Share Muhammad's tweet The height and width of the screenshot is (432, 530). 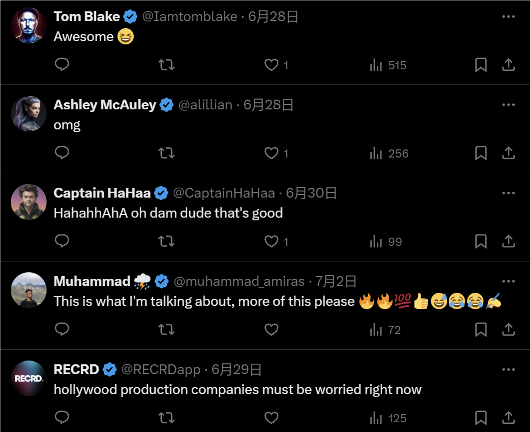click(508, 329)
